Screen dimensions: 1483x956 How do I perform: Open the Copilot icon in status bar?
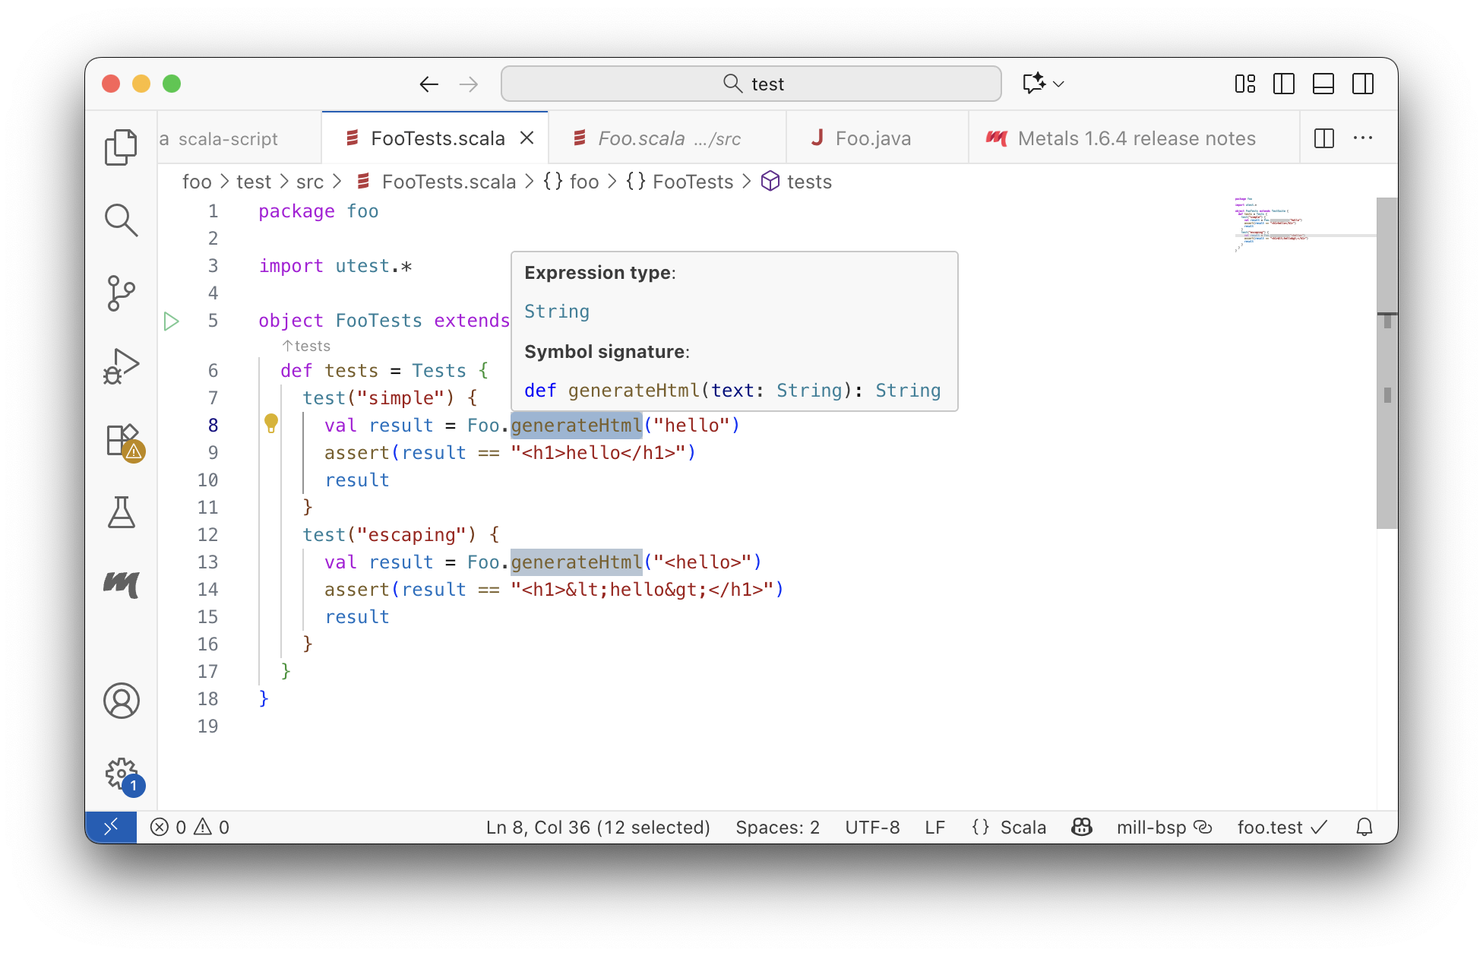(x=1081, y=827)
